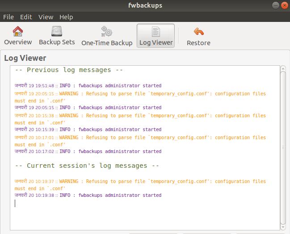This screenshot has height=234, width=290.
Task: Open the Overview home icon
Action: [x=18, y=31]
